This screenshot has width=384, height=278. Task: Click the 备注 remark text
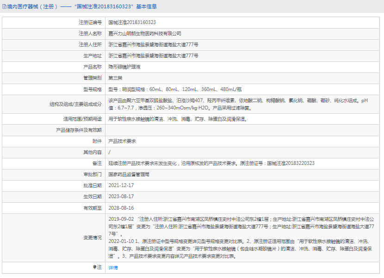tap(211, 163)
